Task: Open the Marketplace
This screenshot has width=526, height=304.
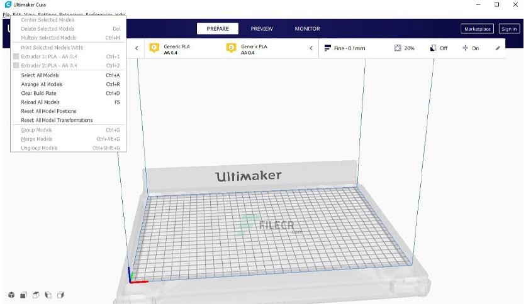Action: point(477,29)
